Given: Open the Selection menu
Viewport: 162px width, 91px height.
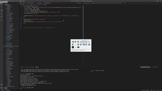Looking at the screenshot, I should coord(9,1).
